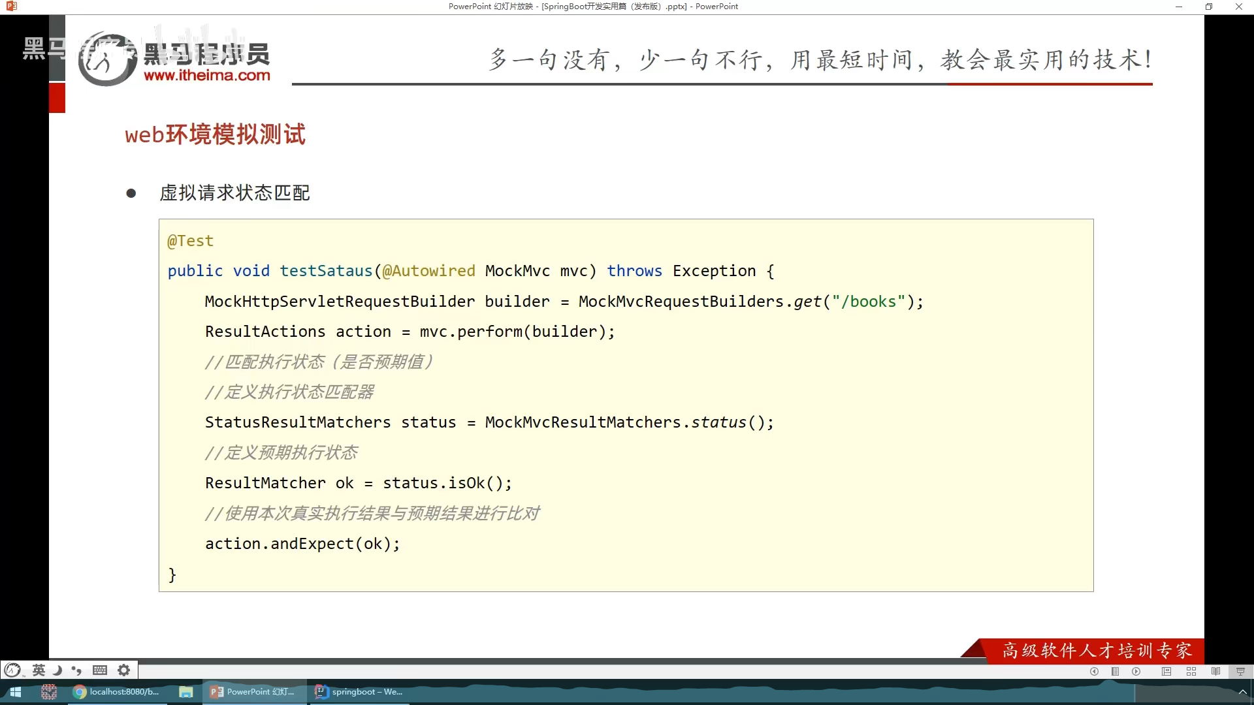
Task: Open the IME settings gear
Action: point(123,670)
